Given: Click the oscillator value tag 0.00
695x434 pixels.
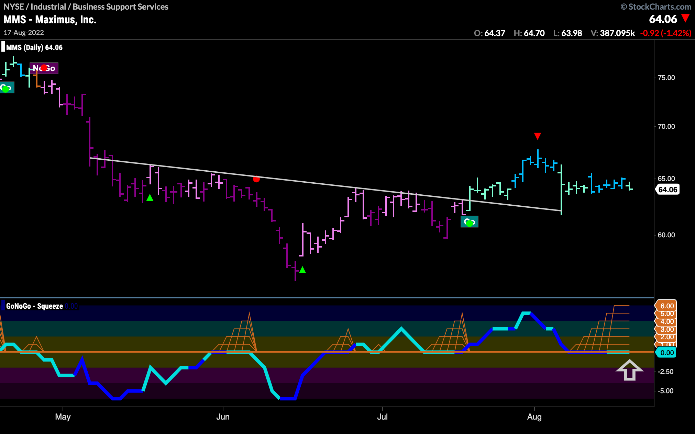Looking at the screenshot, I should pyautogui.click(x=666, y=353).
